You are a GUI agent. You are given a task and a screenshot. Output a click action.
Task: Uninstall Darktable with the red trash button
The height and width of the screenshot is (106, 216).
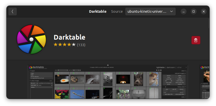(x=196, y=40)
